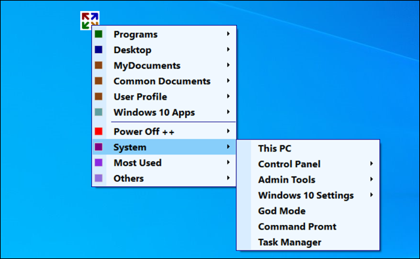Expand the Power Off ++ submenu arrow
The height and width of the screenshot is (259, 420).
[228, 131]
